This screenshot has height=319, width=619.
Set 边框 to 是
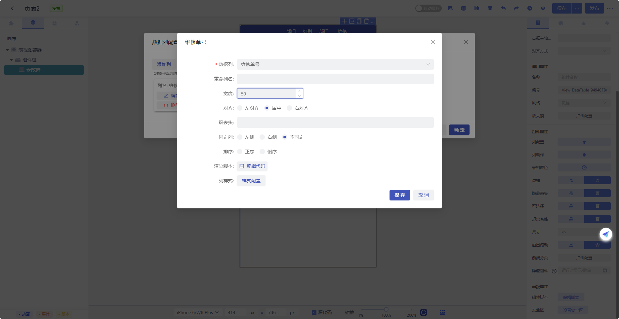[571, 180]
